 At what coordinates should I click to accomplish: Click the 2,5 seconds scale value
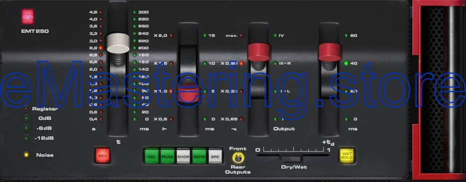click(93, 55)
